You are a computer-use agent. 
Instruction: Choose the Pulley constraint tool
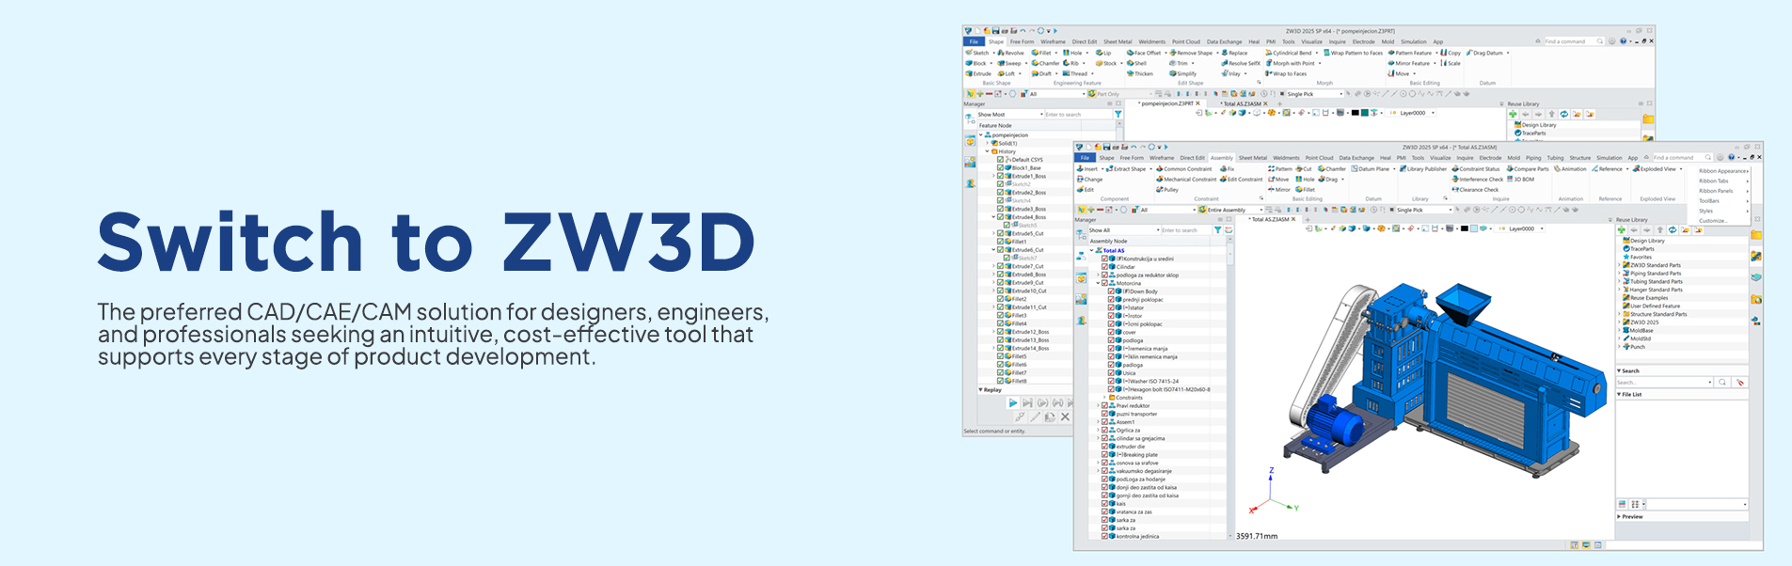pyautogui.click(x=1167, y=189)
